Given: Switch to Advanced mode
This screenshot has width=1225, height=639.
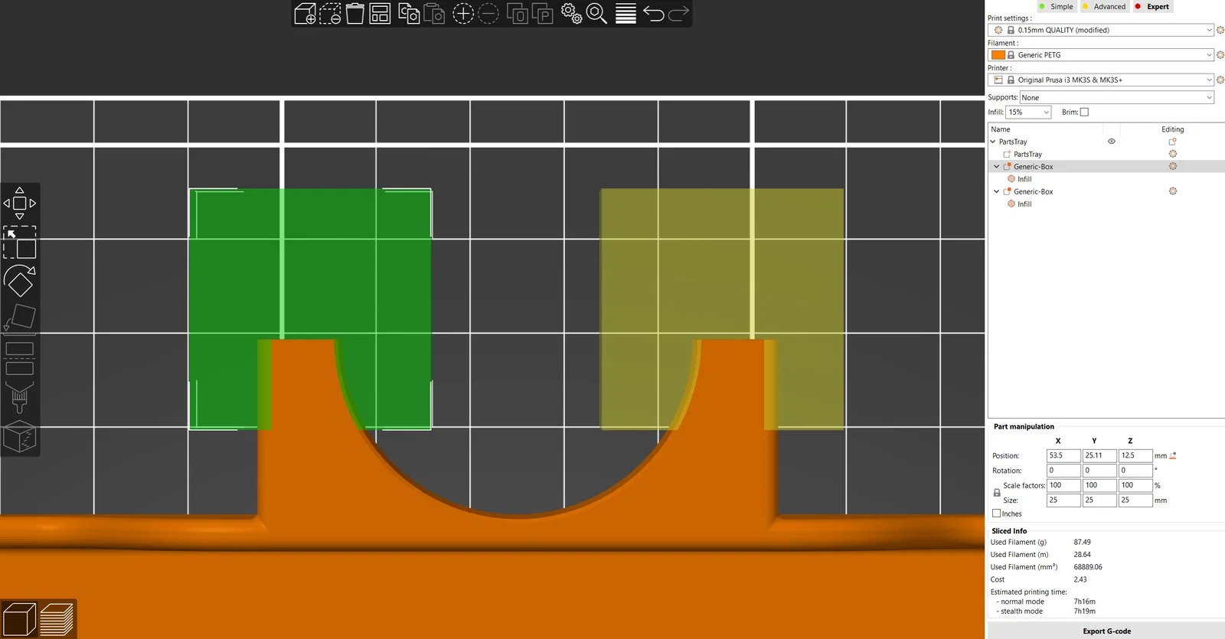Looking at the screenshot, I should coord(1104,6).
